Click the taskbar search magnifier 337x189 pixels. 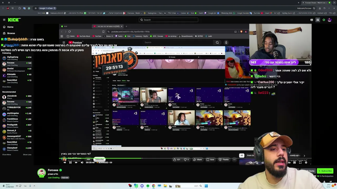(x=200, y=186)
